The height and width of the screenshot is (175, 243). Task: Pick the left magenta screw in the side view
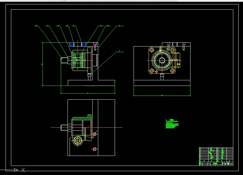tap(169, 46)
